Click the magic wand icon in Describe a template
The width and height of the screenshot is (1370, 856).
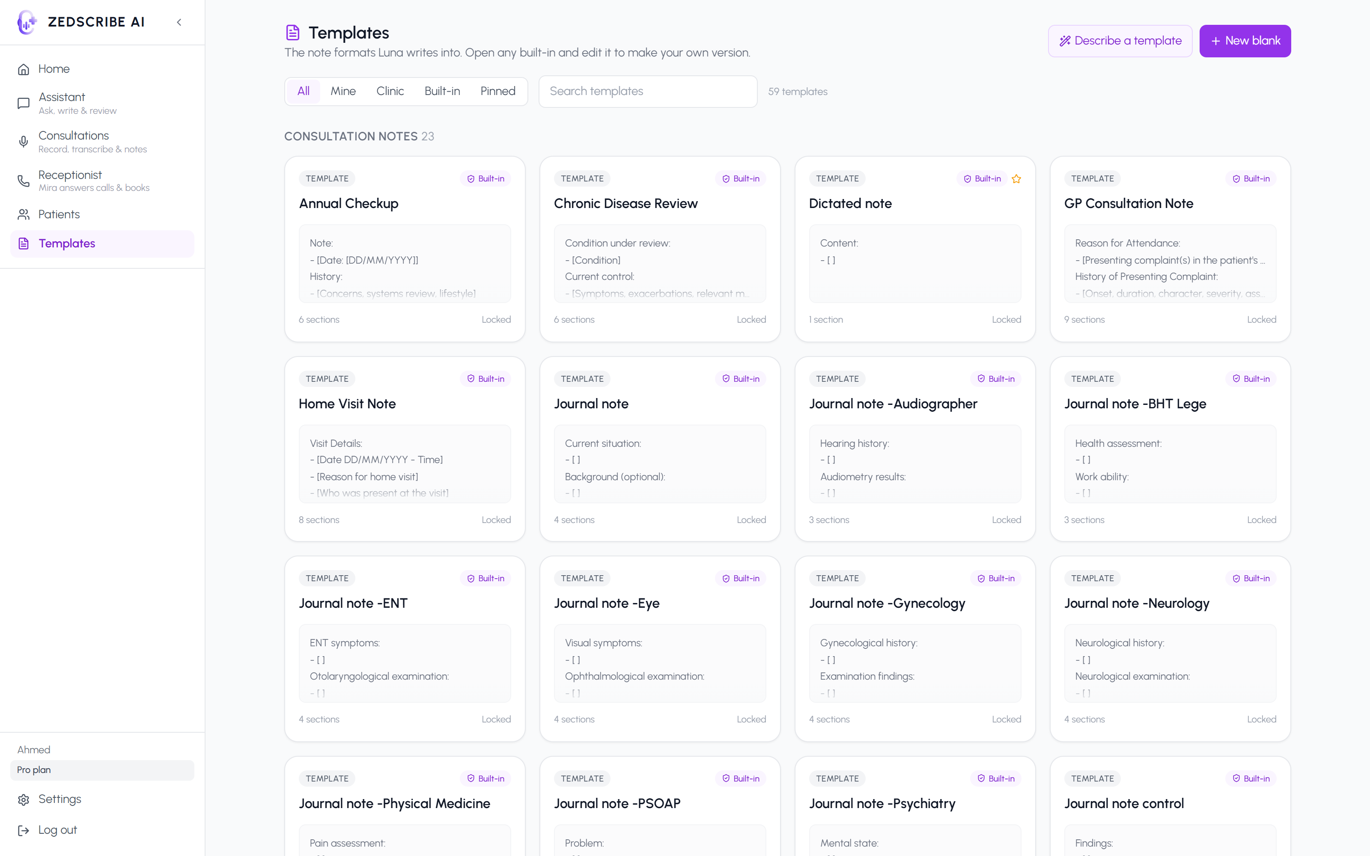point(1065,41)
